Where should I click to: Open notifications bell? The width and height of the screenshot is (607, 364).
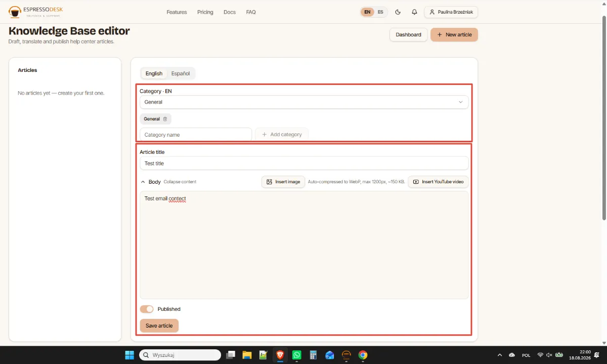click(x=414, y=12)
